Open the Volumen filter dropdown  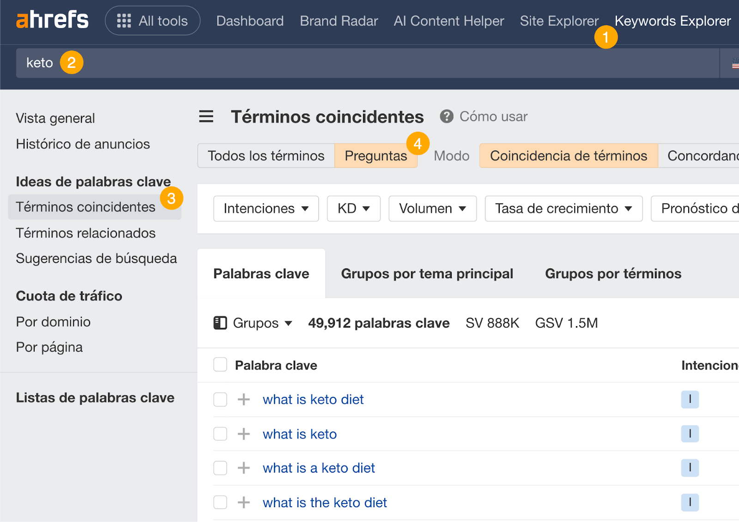coord(432,208)
